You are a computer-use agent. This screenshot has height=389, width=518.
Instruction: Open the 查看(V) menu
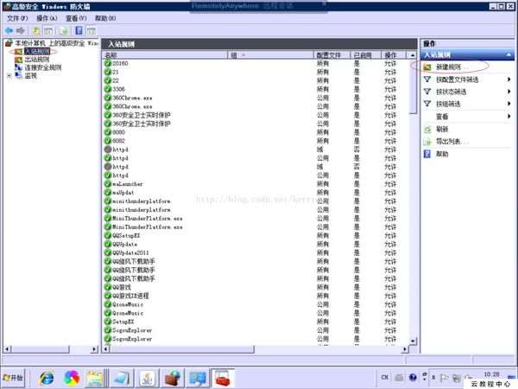[x=76, y=18]
